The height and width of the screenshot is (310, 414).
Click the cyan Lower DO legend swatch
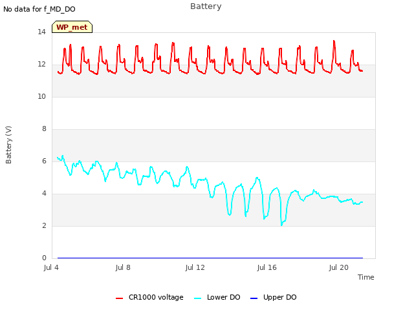click(197, 298)
